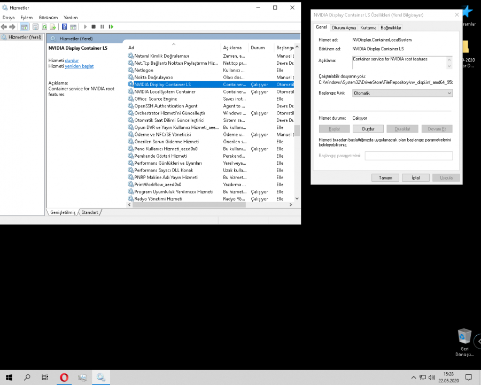Open the Görünüm menu
This screenshot has width=481, height=385.
48,18
